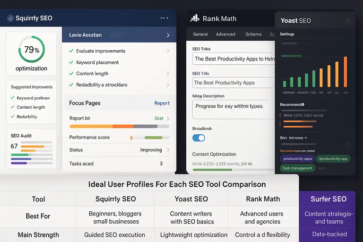363x242 pixels.
Task: Click the checkmark next to Keyword prefmen
Action: point(12,98)
